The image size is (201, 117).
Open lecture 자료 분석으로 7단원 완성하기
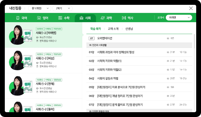pos(121,87)
